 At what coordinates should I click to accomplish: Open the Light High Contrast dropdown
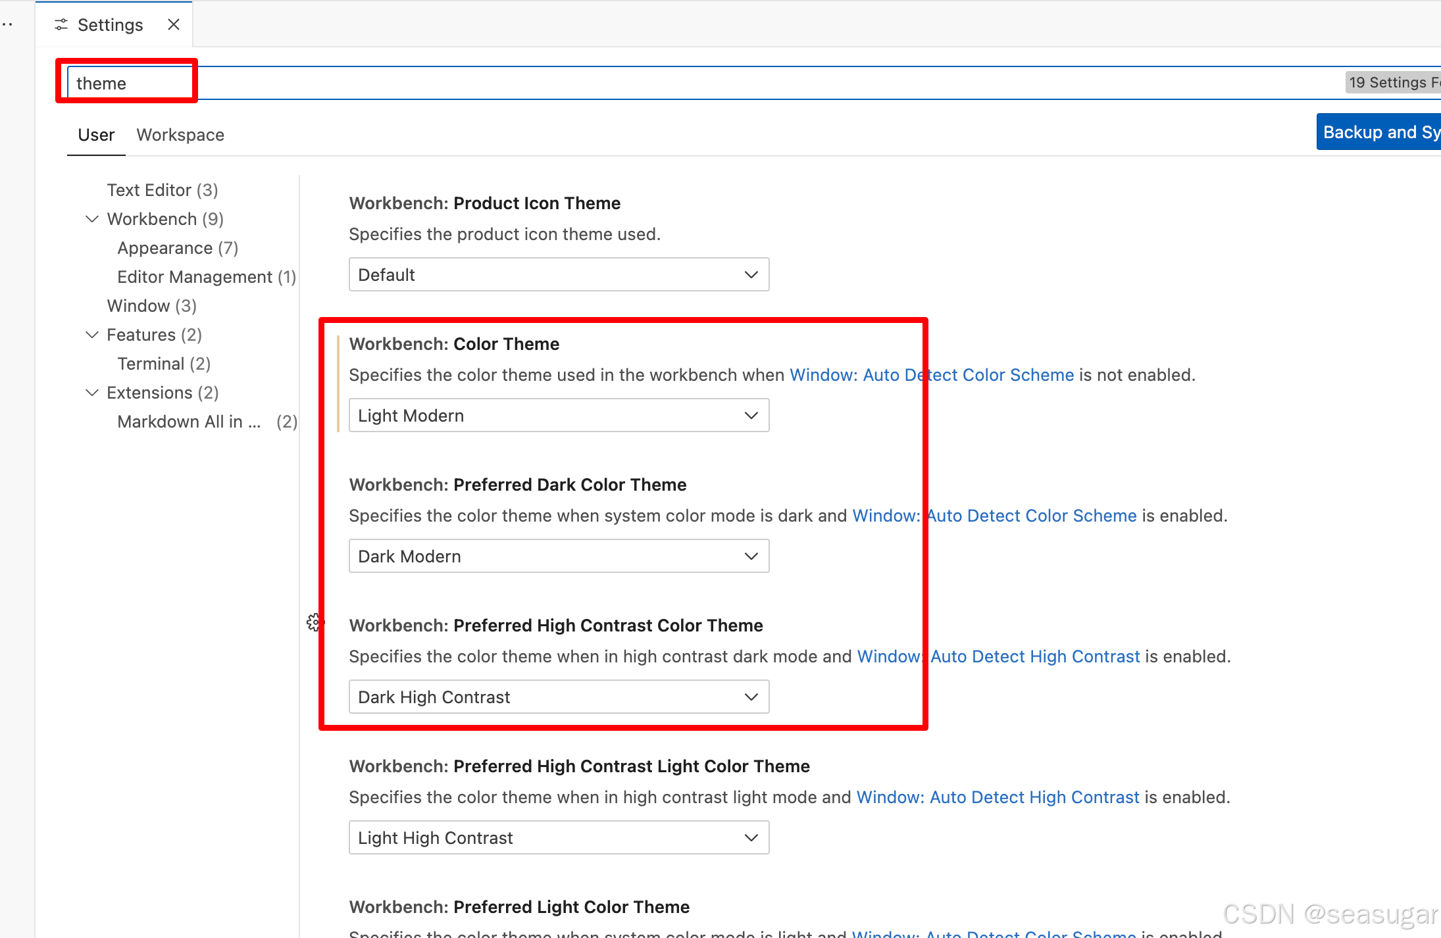click(x=558, y=837)
